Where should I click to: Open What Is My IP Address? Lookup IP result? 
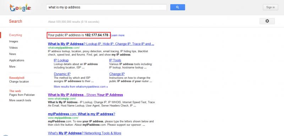[x=101, y=44]
